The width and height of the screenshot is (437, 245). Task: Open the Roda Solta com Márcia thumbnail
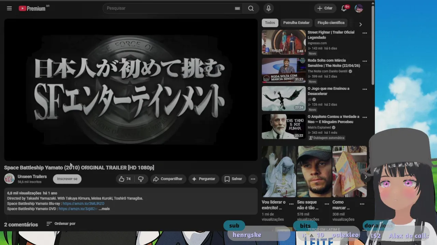pyautogui.click(x=284, y=70)
